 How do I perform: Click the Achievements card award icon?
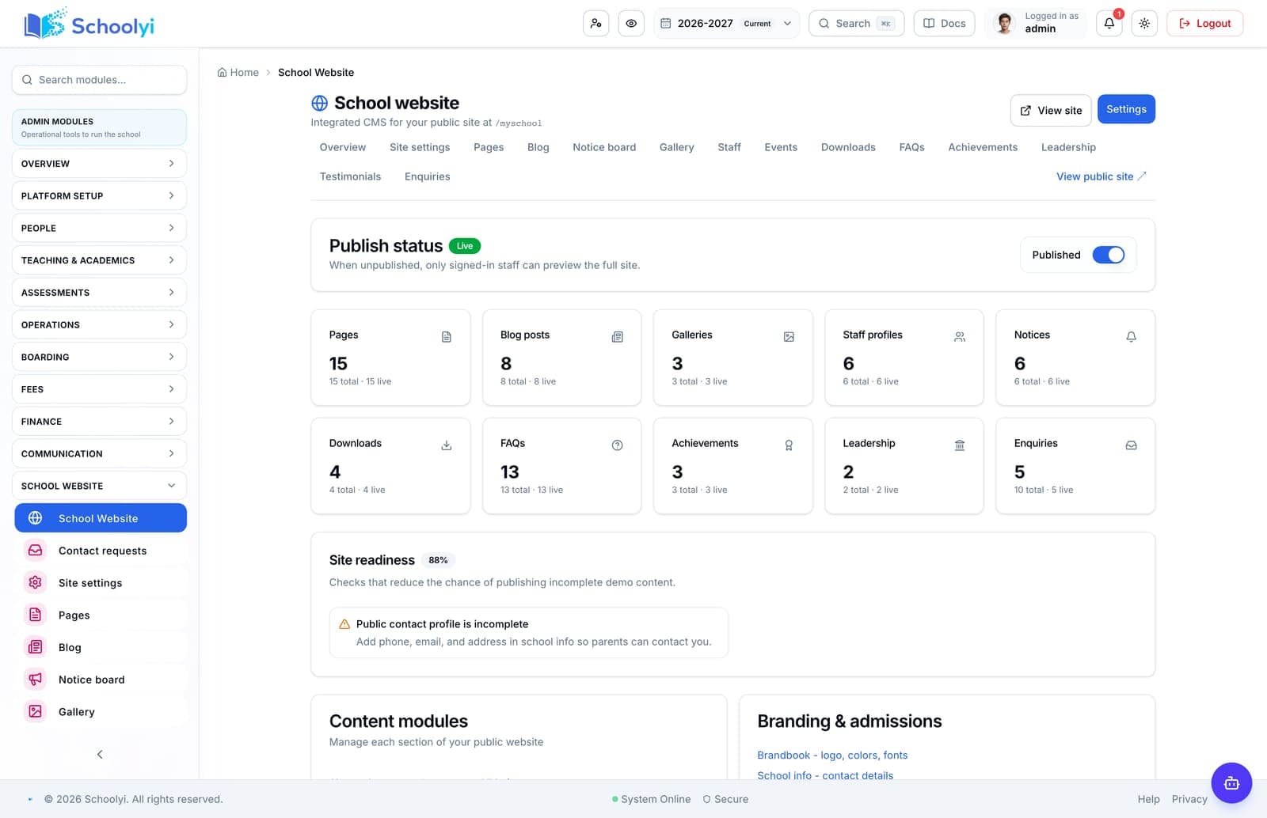point(789,445)
